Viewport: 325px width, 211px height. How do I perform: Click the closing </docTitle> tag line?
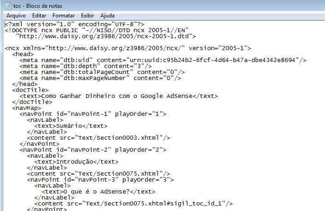point(32,102)
